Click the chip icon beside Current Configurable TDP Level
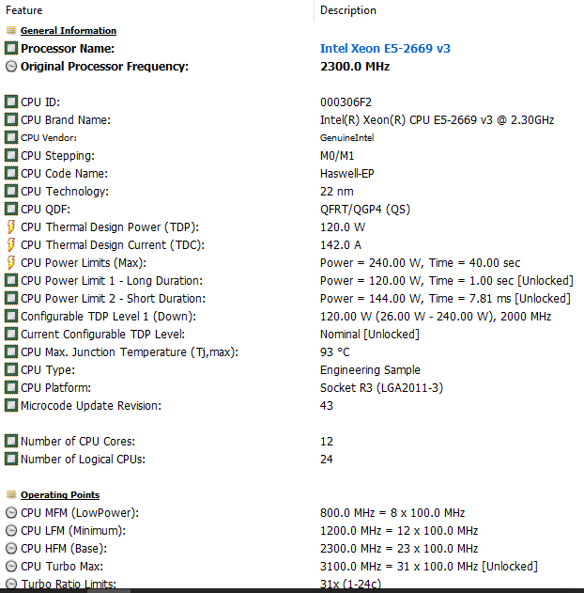 tap(11, 334)
